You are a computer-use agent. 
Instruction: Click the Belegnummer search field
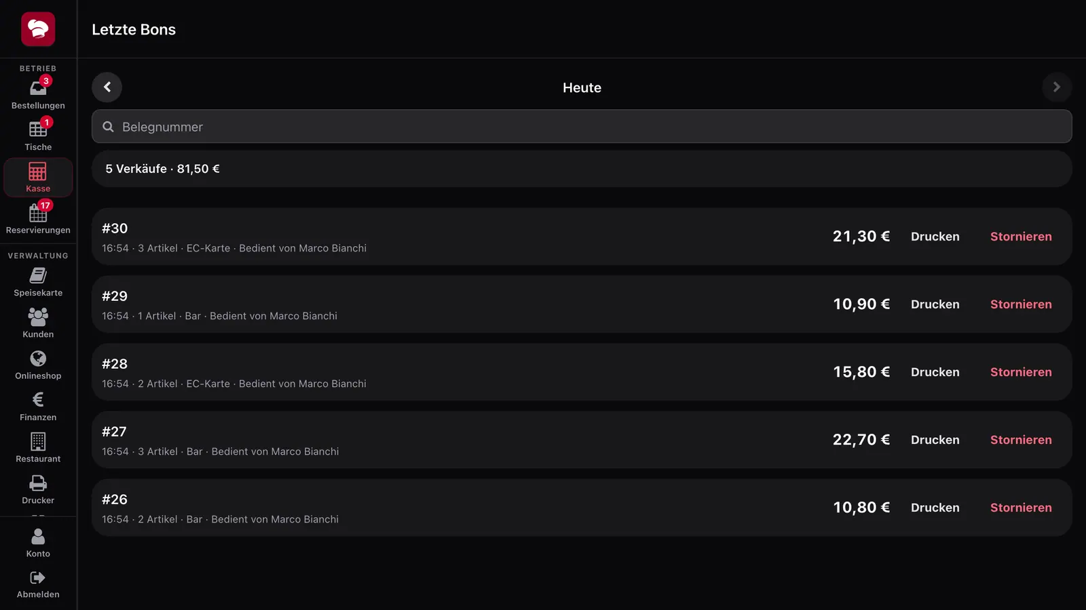[582, 127]
